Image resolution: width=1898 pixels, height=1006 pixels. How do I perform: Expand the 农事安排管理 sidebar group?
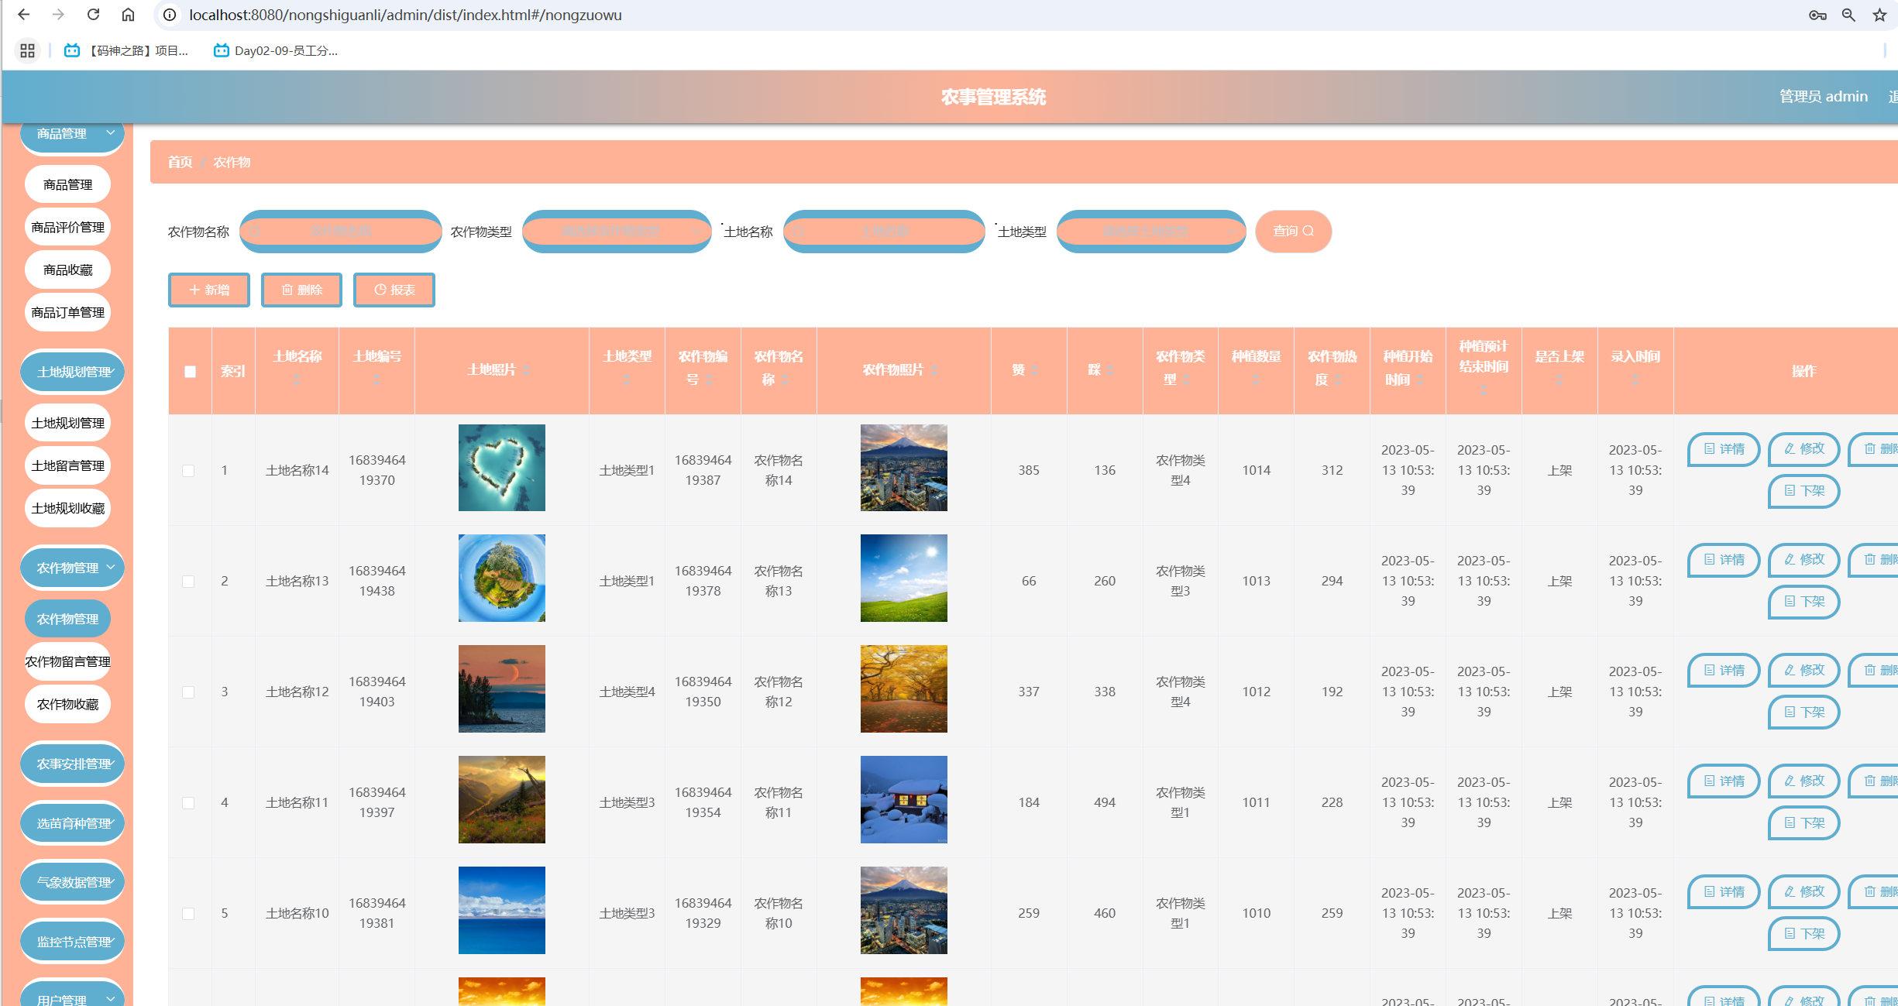72,764
